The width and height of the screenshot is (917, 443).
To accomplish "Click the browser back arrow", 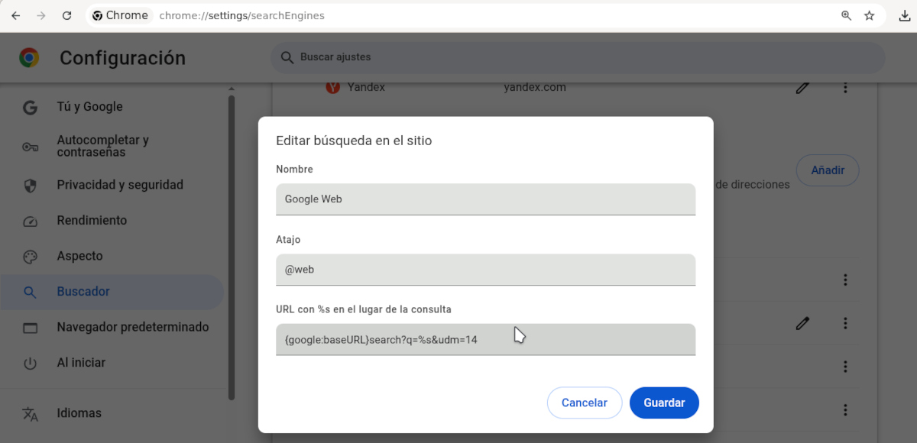I will (15, 15).
